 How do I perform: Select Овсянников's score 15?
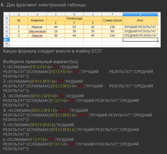tap(56, 31)
